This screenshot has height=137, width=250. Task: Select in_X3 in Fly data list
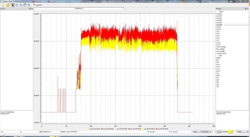[218, 45]
